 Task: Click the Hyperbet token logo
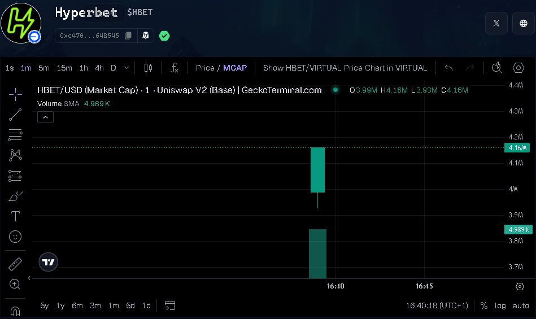[21, 23]
